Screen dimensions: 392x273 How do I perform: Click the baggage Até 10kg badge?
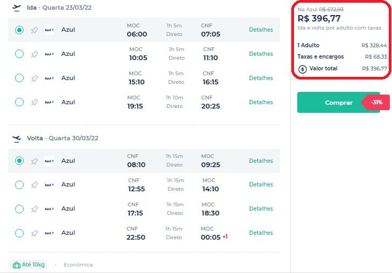pos(28,265)
